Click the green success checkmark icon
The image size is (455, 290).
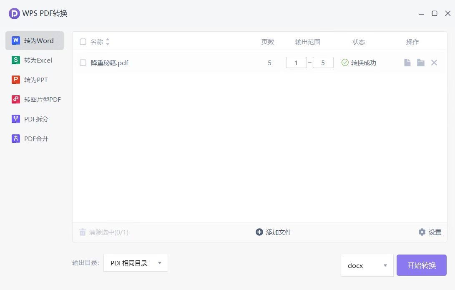(345, 63)
